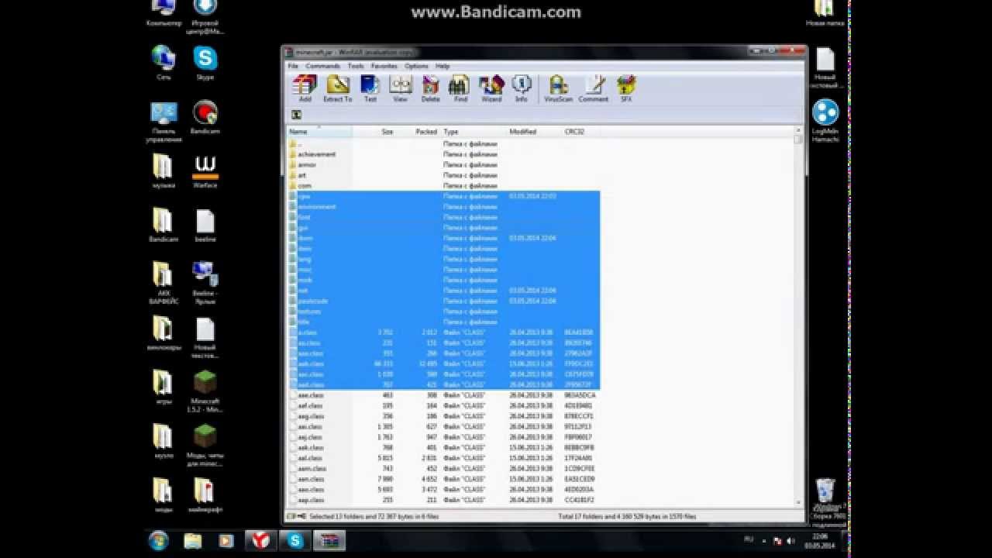Open the Warface desktop shortcut
This screenshot has height=558, width=992.
(205, 171)
